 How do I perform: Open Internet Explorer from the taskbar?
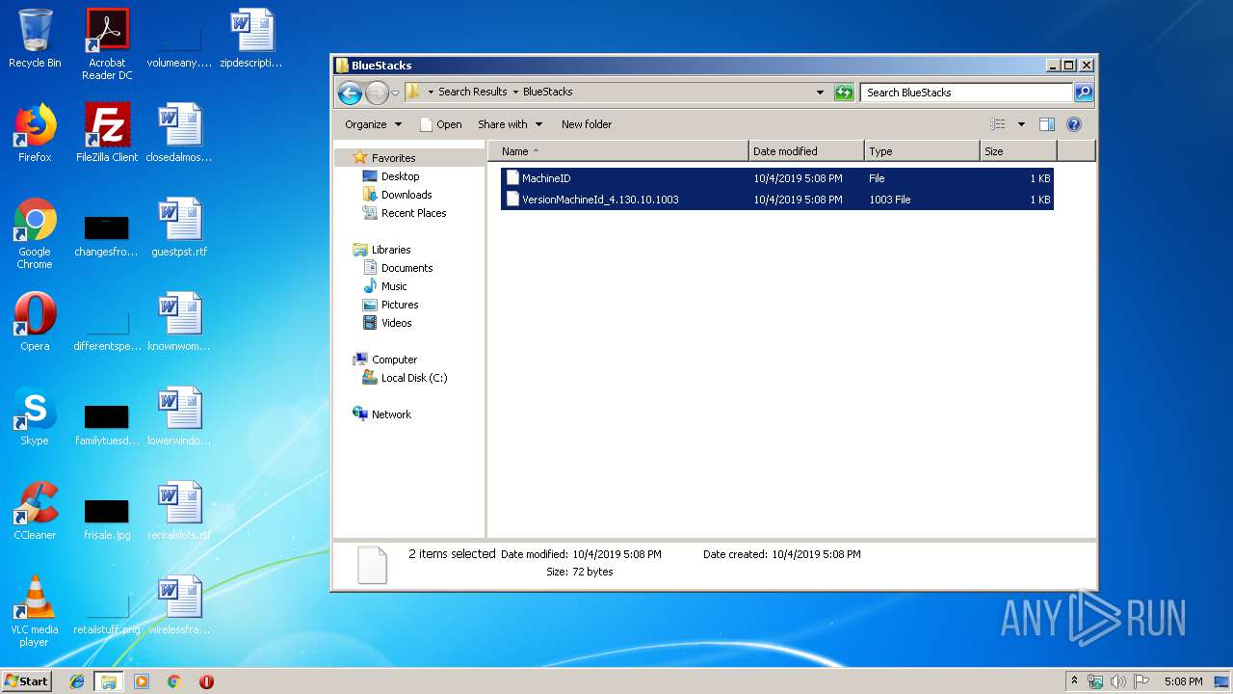pos(77,681)
